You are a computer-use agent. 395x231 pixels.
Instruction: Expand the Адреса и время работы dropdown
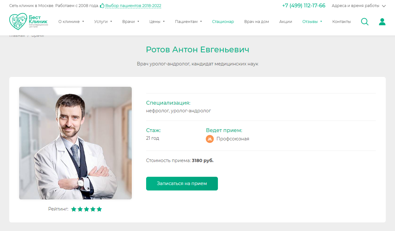tap(359, 6)
